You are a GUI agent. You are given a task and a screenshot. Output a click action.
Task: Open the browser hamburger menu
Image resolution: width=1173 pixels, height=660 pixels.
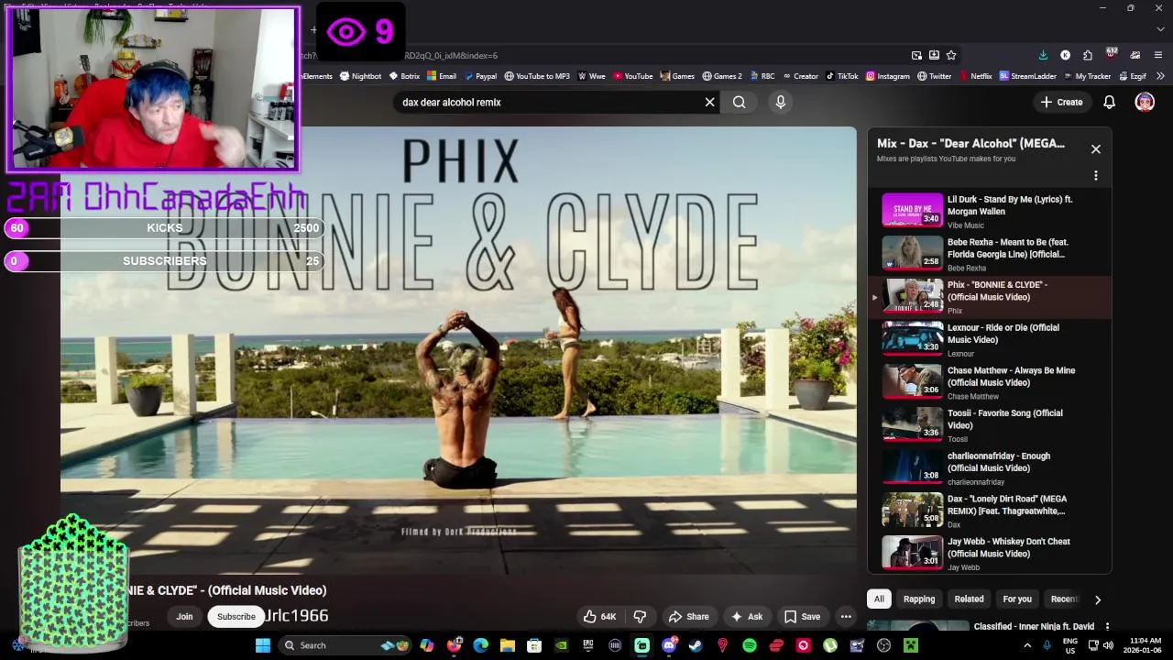(1158, 55)
